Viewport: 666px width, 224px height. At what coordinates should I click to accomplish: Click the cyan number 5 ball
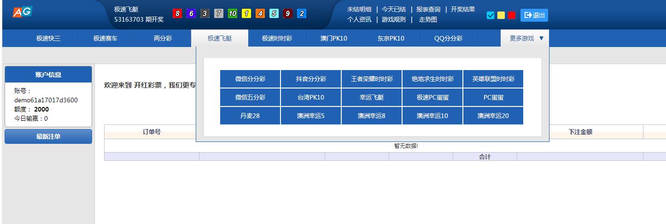click(274, 14)
